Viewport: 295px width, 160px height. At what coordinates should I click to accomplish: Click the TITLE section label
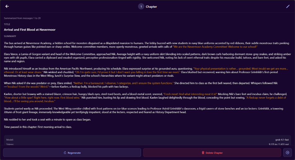pyautogui.click(x=7, y=24)
